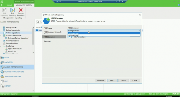The height and width of the screenshot is (97, 180).
Task: Collapse the SureBackup node arrow
Action: pos(1,46)
